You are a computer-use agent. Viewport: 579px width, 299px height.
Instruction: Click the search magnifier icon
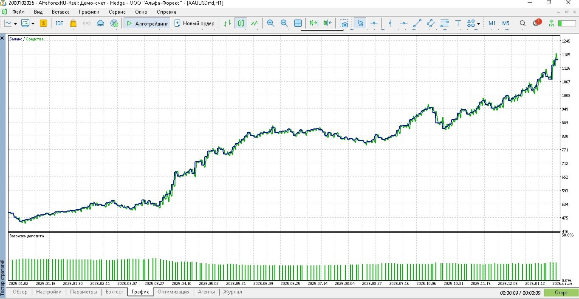(523, 23)
